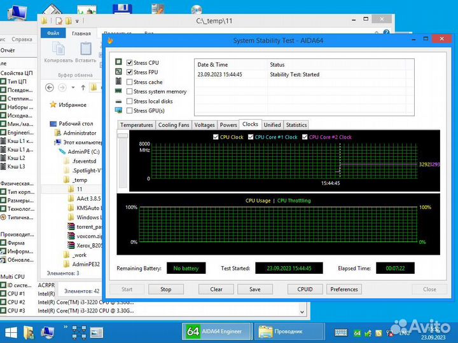The image size is (458, 343).
Task: Uncheck the Stress CPU checkbox
Action: pos(129,63)
